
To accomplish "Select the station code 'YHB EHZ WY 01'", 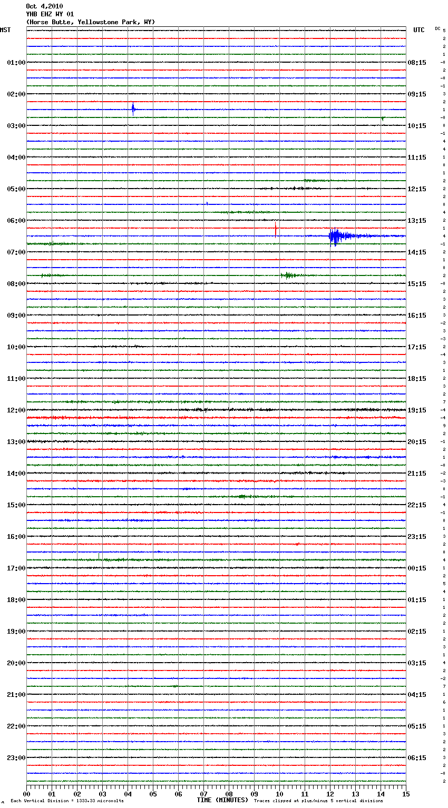I will [x=50, y=14].
